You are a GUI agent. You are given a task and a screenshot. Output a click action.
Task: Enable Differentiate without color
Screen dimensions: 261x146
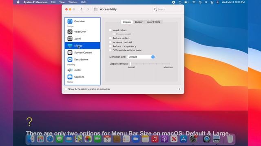click(111, 50)
